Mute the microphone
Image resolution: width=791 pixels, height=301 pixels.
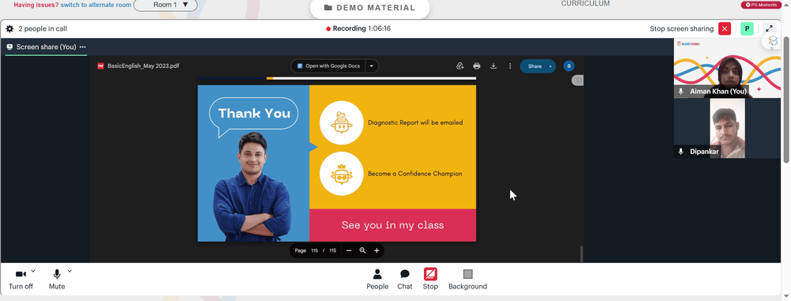click(57, 280)
